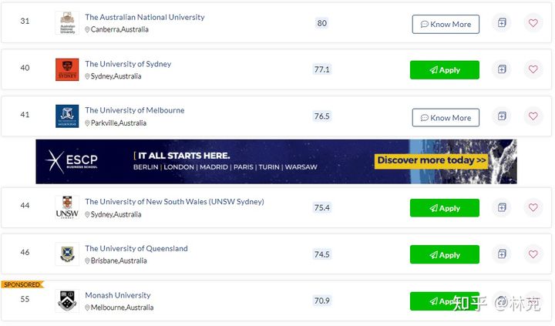This screenshot has width=555, height=326.
Task: Toggle heart favorite for University of Melbourne
Action: pyautogui.click(x=533, y=116)
